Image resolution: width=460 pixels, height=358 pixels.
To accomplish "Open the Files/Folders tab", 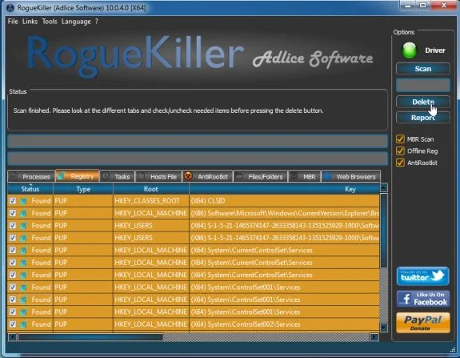I will click(x=261, y=176).
